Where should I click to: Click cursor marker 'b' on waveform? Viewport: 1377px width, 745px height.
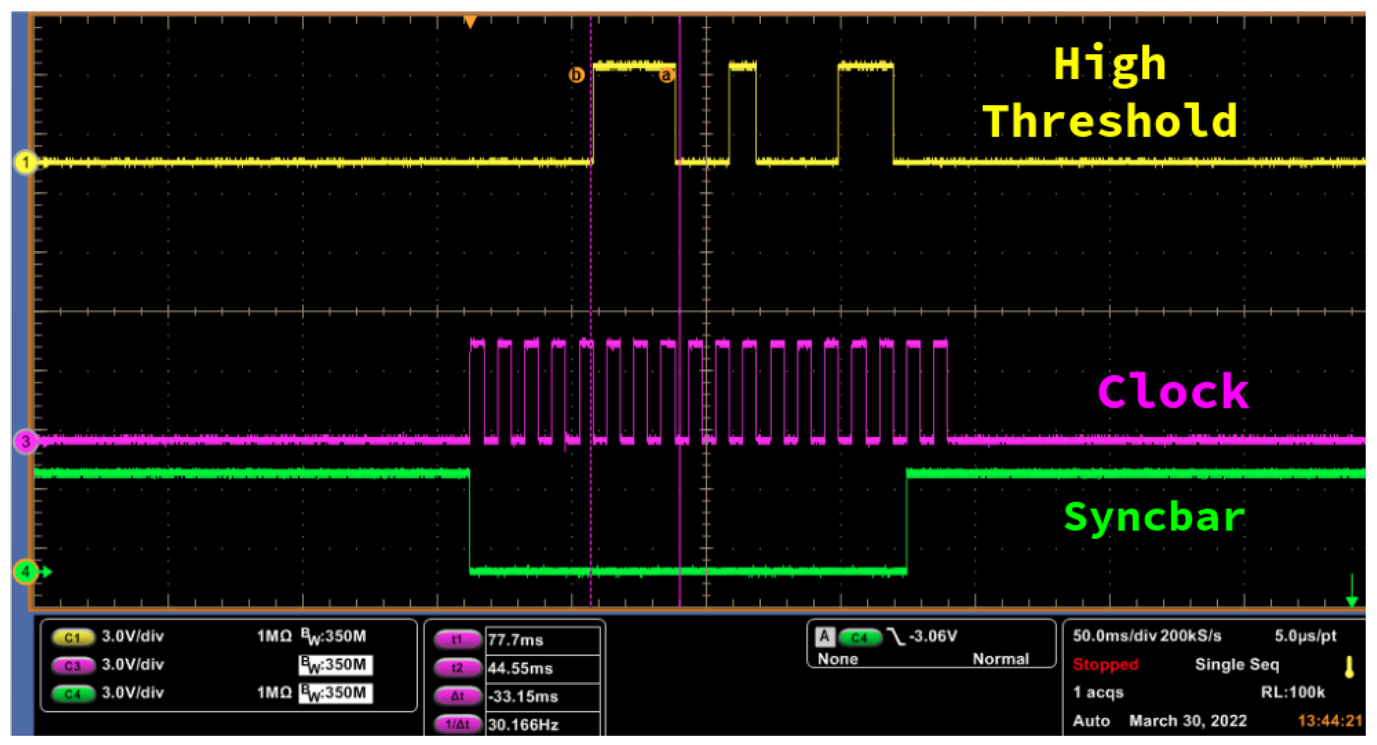(576, 75)
